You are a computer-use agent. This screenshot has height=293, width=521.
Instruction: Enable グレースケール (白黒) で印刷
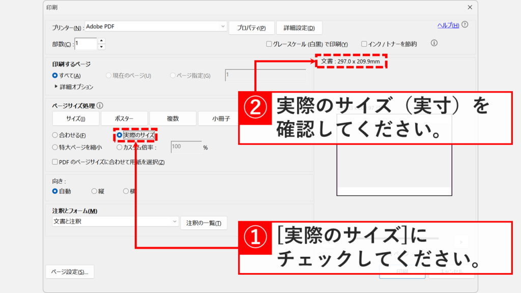269,44
